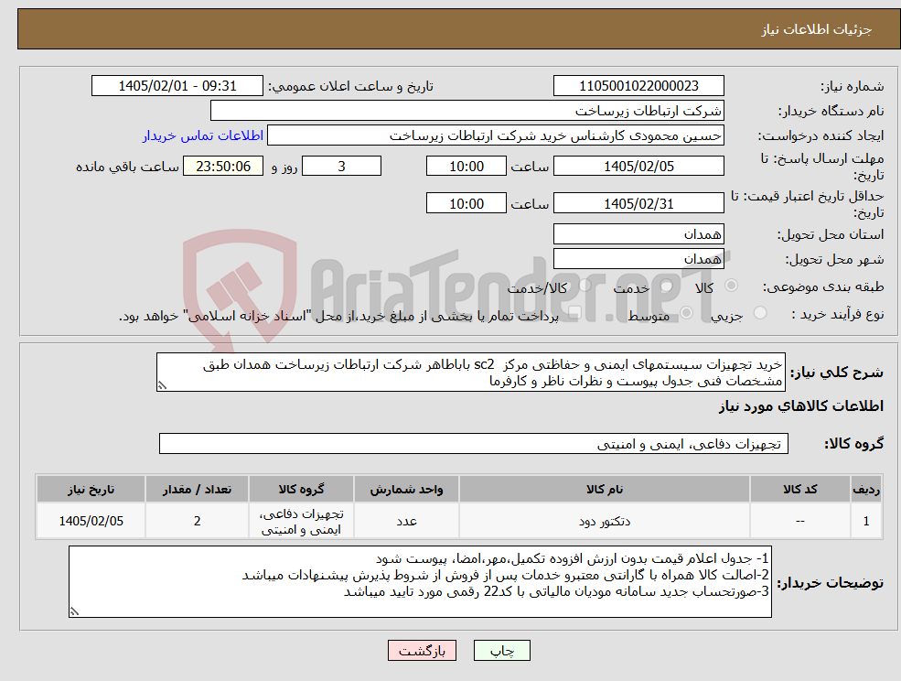Select the جزیی purchase type radio
This screenshot has height=681, width=901.
pyautogui.click(x=759, y=313)
